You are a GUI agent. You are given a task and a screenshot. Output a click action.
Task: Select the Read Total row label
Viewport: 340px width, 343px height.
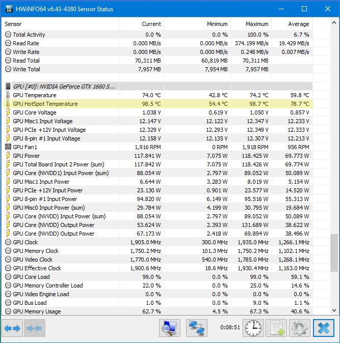[x=26, y=61]
